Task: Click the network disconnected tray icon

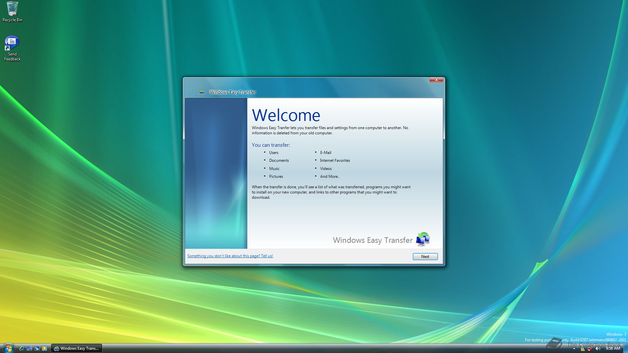Action: pos(590,349)
